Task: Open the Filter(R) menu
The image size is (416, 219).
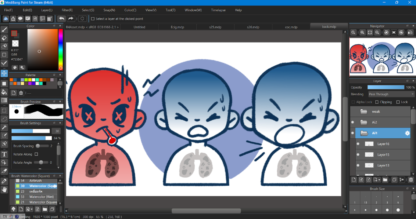Action: pyautogui.click(x=67, y=10)
